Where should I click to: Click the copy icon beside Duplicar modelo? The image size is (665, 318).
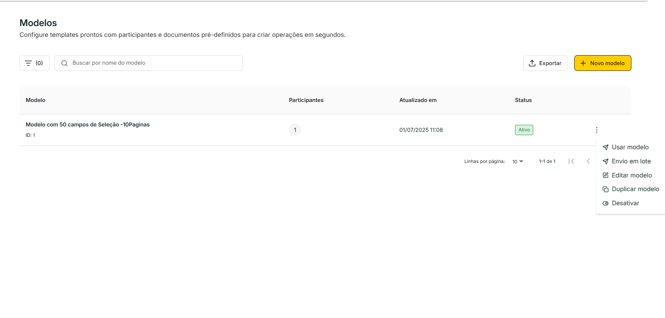point(605,189)
